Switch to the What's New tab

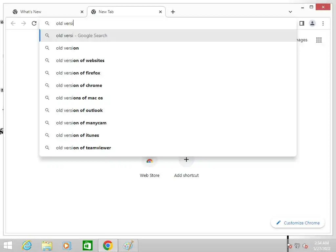[48, 12]
